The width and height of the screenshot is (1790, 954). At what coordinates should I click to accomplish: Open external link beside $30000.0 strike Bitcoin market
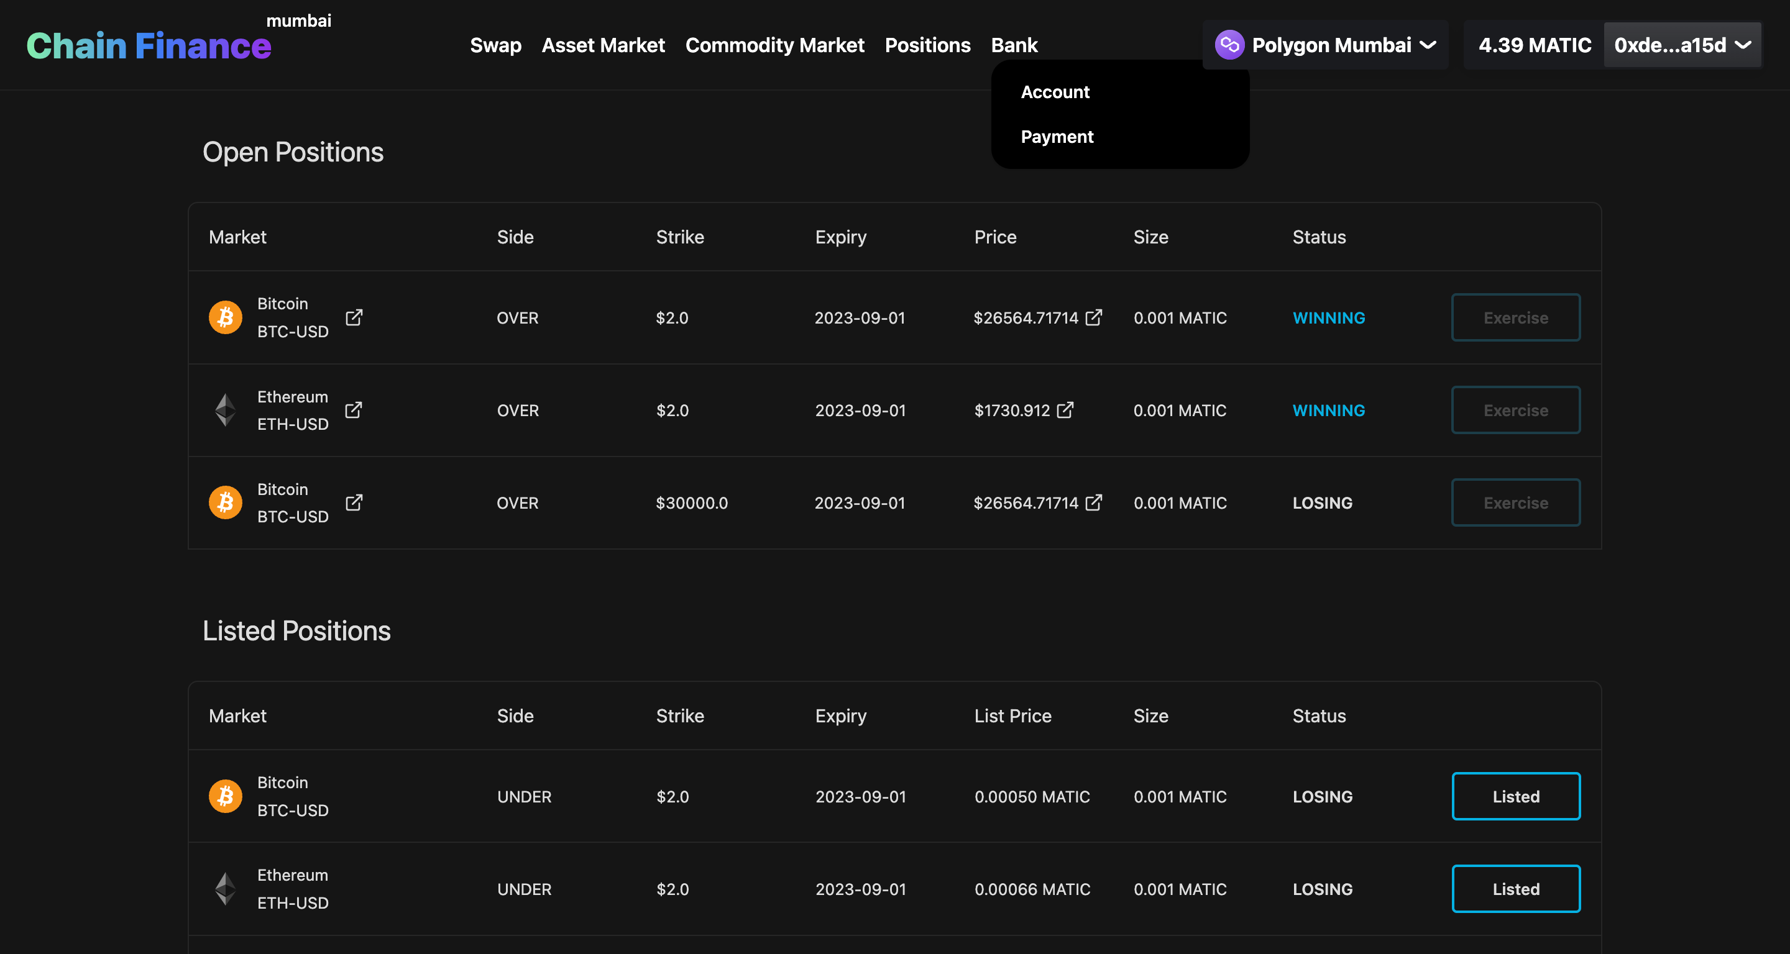tap(354, 502)
